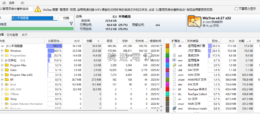Click the Boot system folder icon
This screenshot has height=114, width=260.
(x=7, y=84)
